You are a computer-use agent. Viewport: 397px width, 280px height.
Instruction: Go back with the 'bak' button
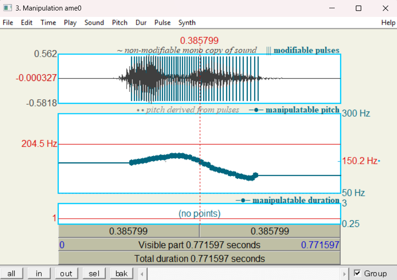pyautogui.click(x=121, y=274)
